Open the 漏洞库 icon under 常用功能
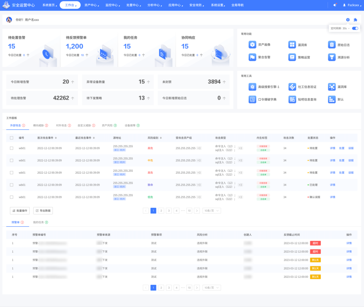Screen dimensions: 364x307 (292, 45)
